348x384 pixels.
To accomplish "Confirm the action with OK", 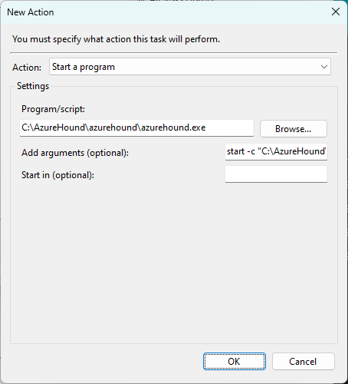I will point(235,362).
